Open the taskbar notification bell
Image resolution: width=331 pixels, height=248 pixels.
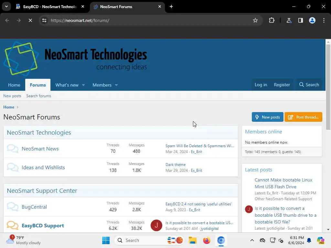pyautogui.click(x=309, y=240)
